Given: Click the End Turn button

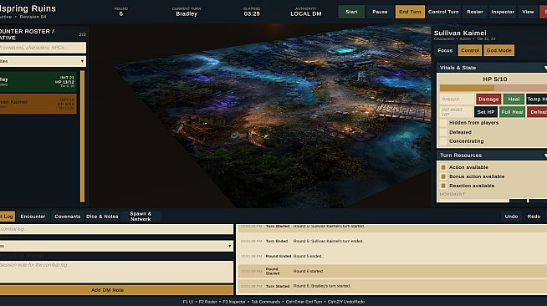Looking at the screenshot, I should click(x=410, y=12).
